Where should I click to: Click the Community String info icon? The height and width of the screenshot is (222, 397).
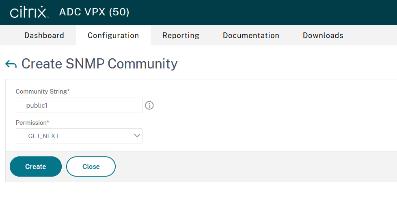pyautogui.click(x=149, y=106)
